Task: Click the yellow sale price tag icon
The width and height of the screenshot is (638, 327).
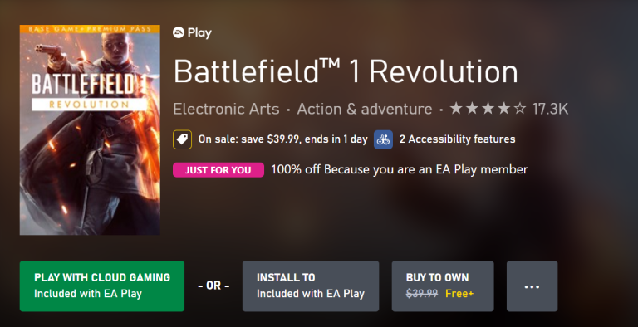Action: pyautogui.click(x=182, y=139)
